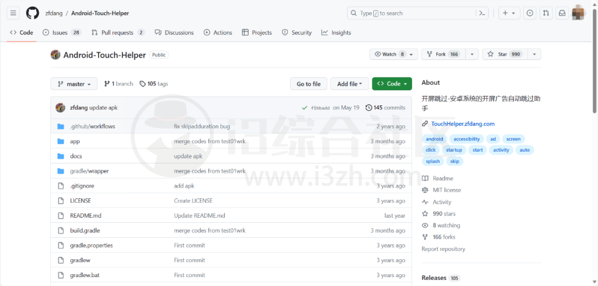
Task: View the 990 stars link
Action: tap(439, 214)
